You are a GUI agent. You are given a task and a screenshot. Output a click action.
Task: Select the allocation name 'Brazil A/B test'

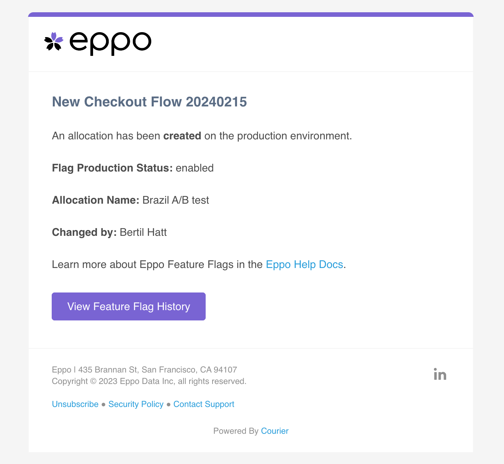(x=175, y=200)
